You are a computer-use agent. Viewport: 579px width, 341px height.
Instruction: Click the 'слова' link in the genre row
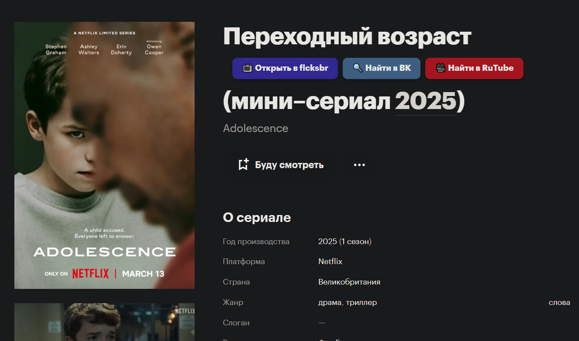[x=559, y=302]
